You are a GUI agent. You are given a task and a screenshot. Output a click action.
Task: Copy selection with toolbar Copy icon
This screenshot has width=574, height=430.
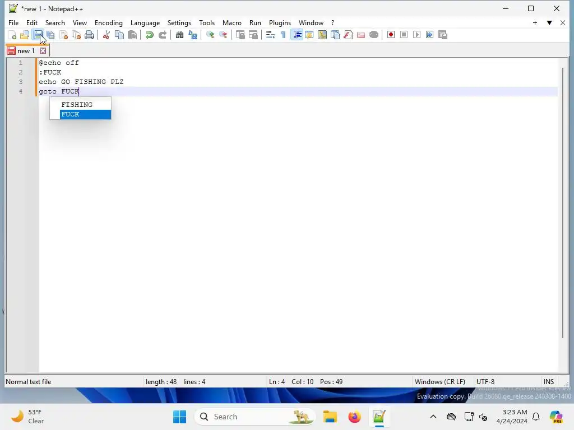[x=119, y=35]
